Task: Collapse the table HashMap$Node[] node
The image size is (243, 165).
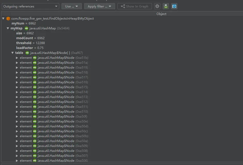Action: [x=12, y=53]
